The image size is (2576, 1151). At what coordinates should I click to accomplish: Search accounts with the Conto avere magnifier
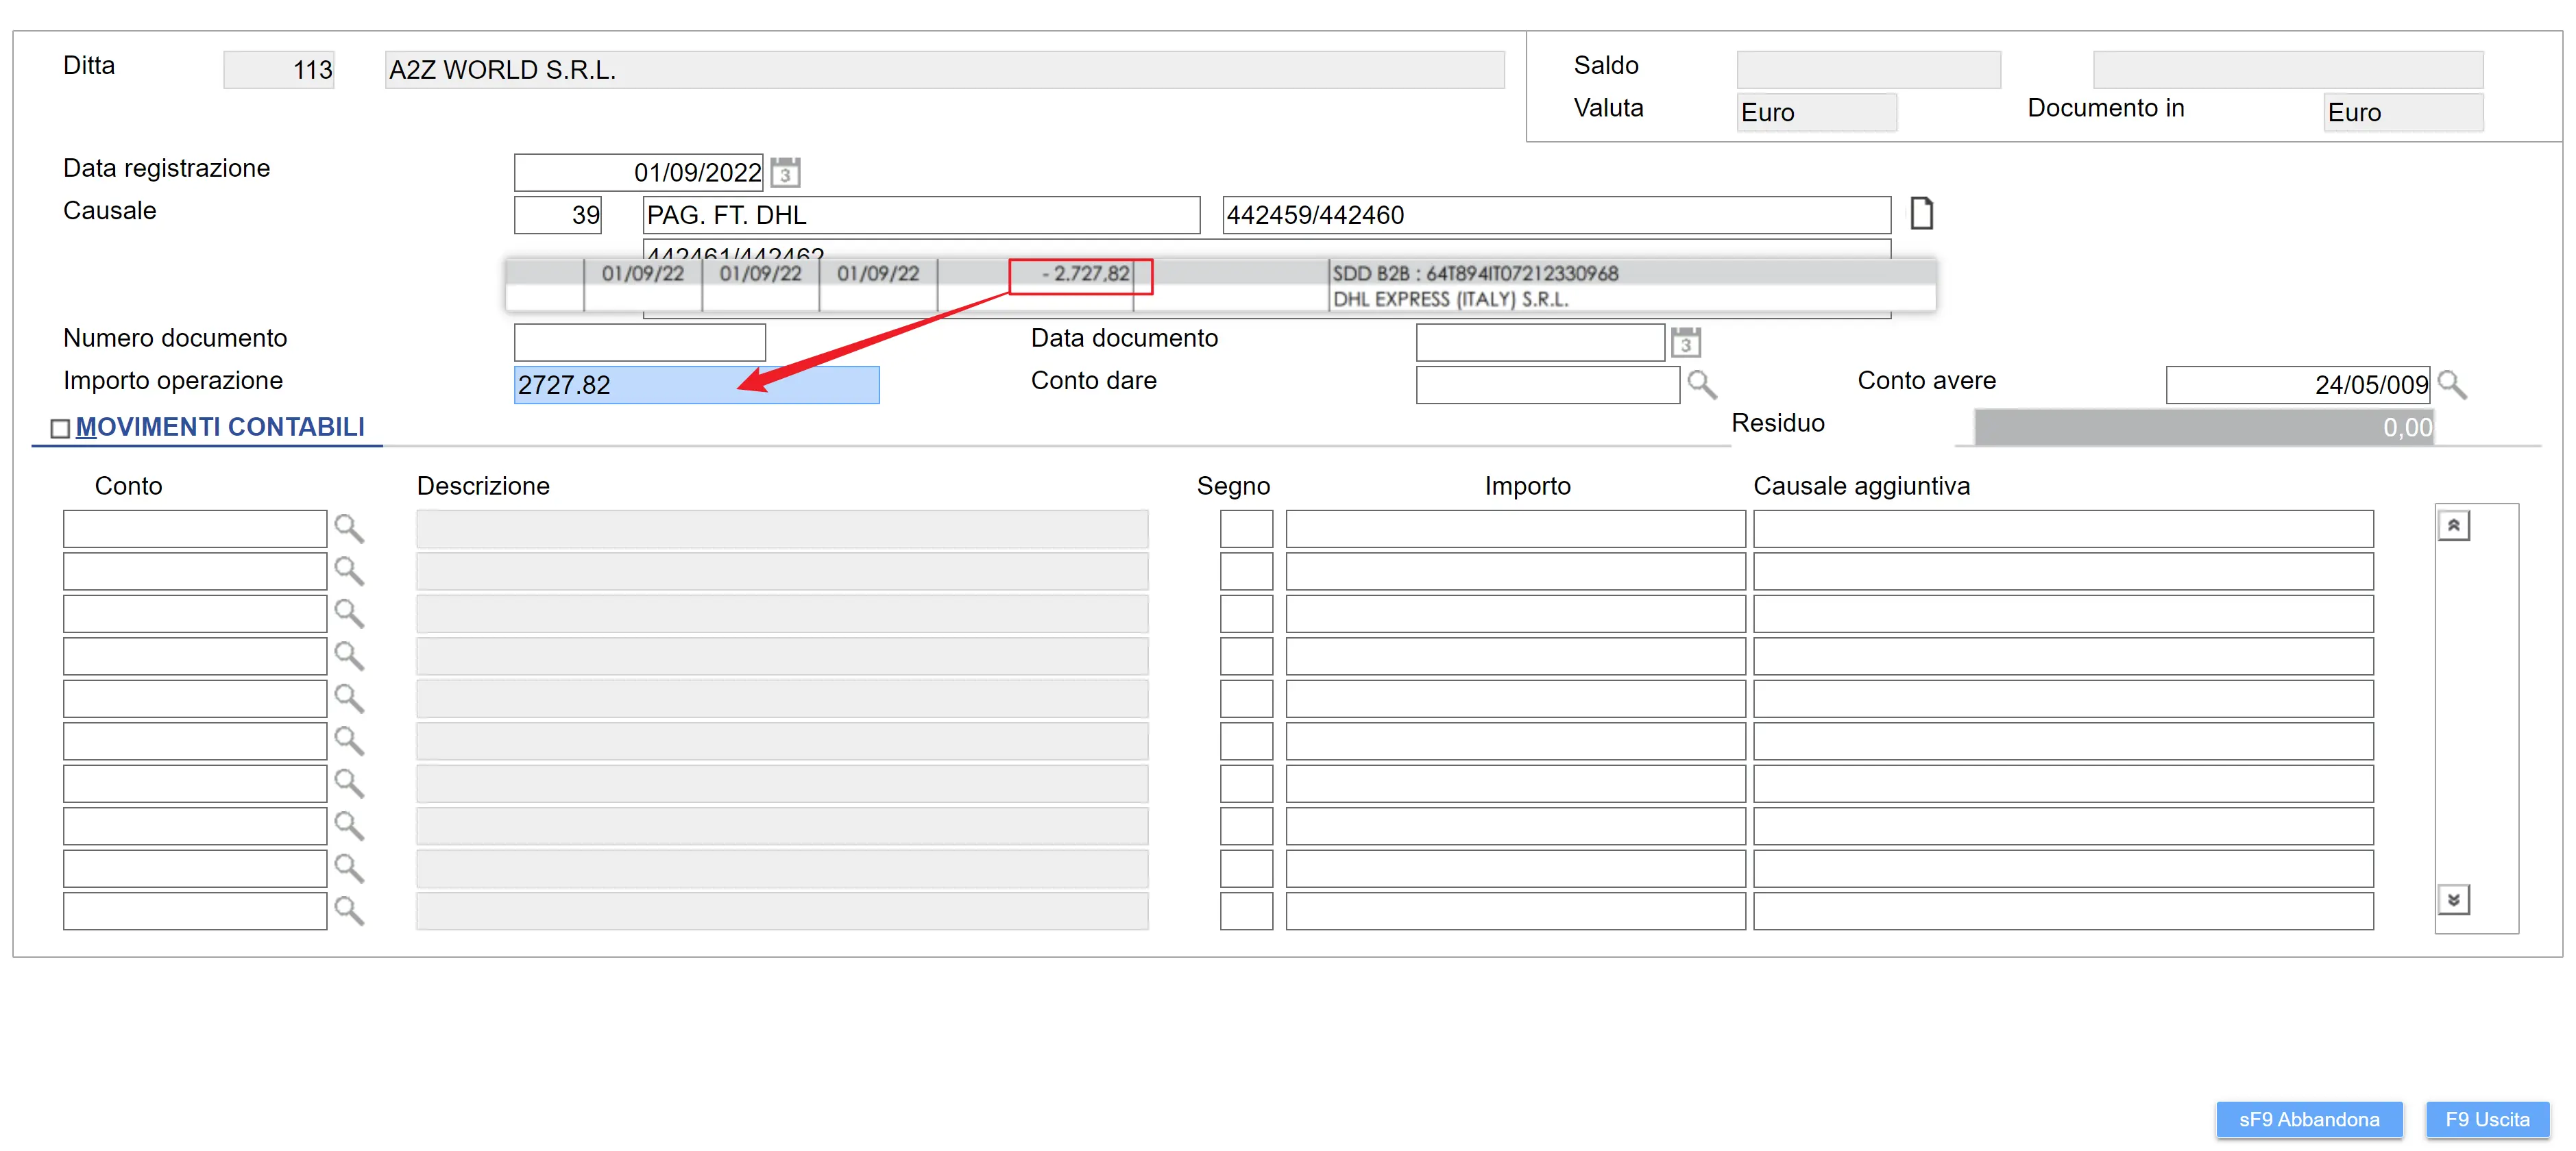2452,384
